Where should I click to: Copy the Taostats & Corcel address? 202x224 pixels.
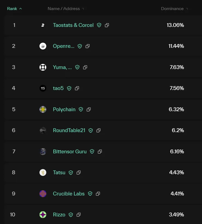click(107, 25)
